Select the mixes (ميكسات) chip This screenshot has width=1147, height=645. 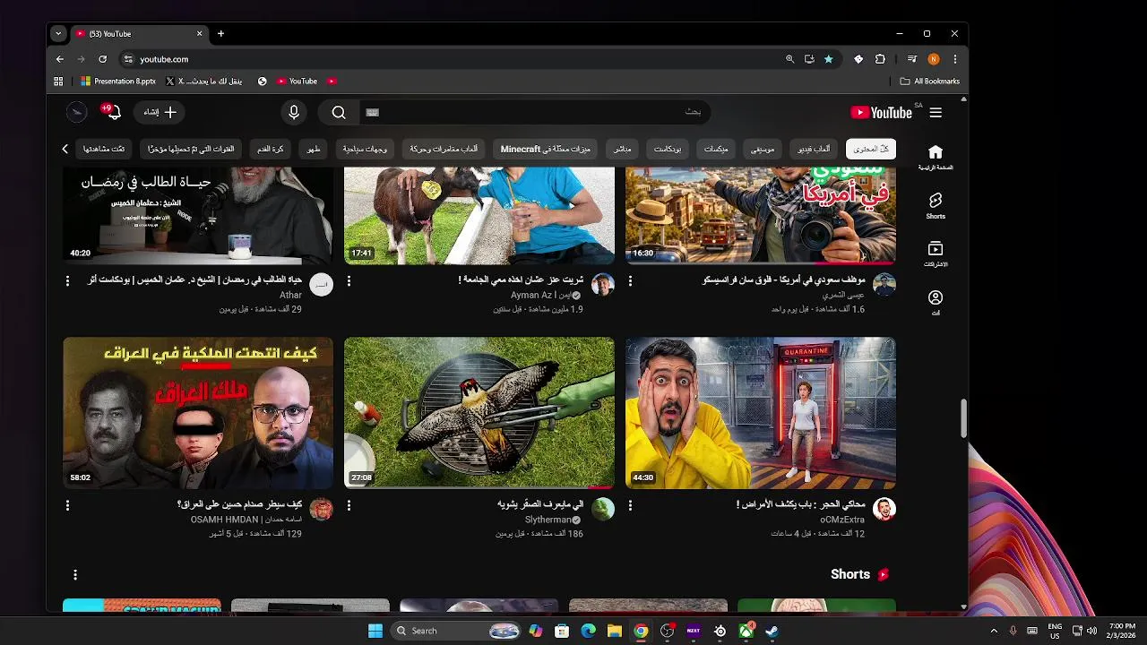[x=716, y=149]
